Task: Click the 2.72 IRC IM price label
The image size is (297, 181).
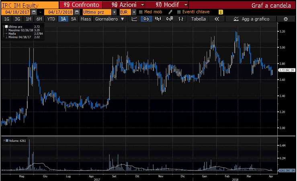Action: click(x=287, y=70)
